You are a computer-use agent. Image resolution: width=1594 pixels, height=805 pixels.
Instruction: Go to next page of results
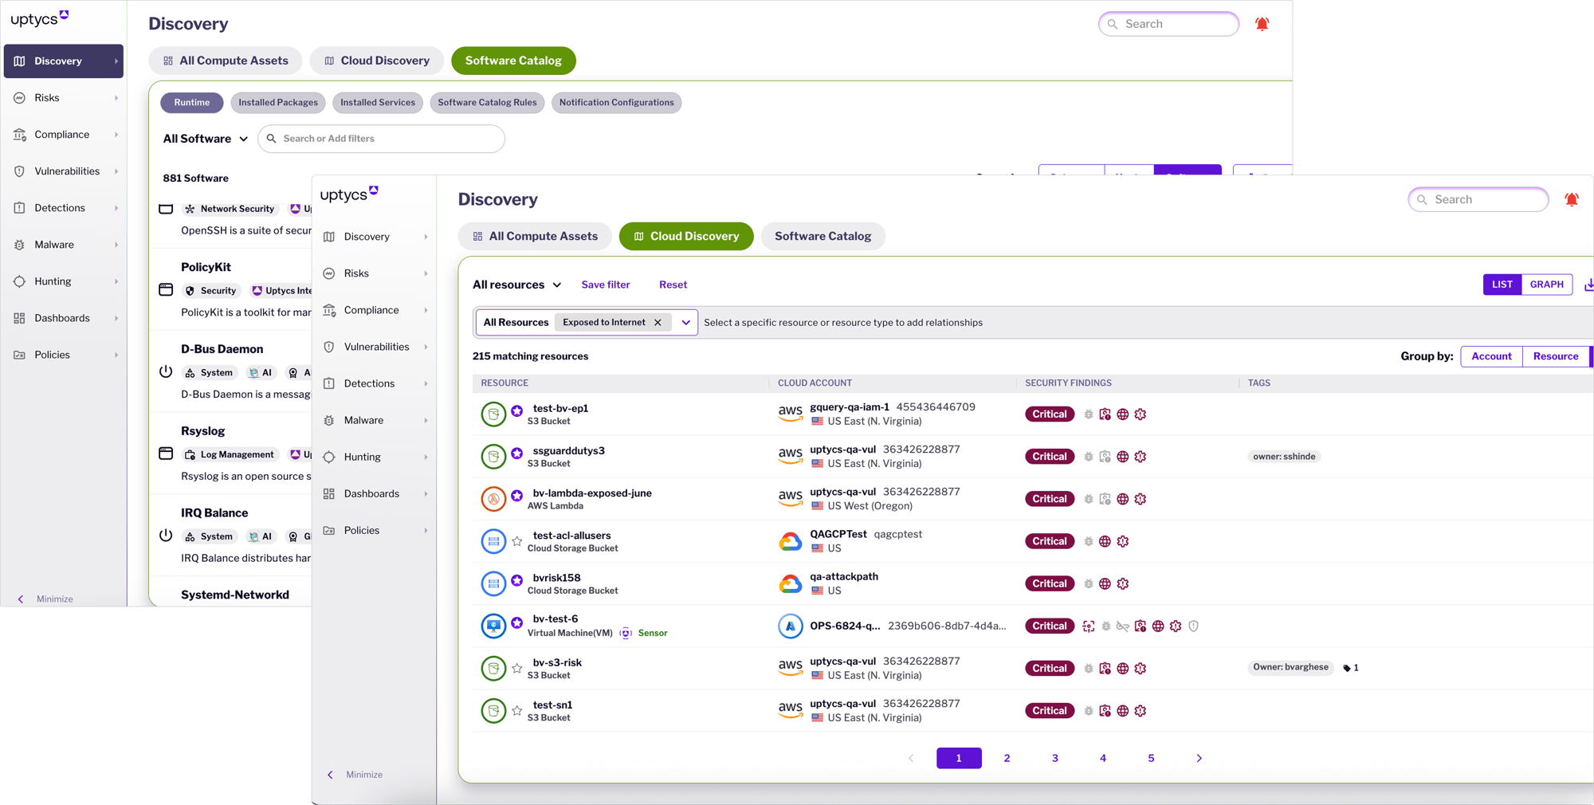click(x=1199, y=758)
